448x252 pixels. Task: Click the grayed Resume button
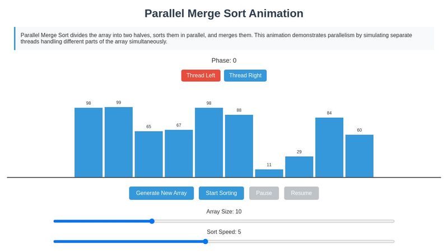click(x=301, y=193)
